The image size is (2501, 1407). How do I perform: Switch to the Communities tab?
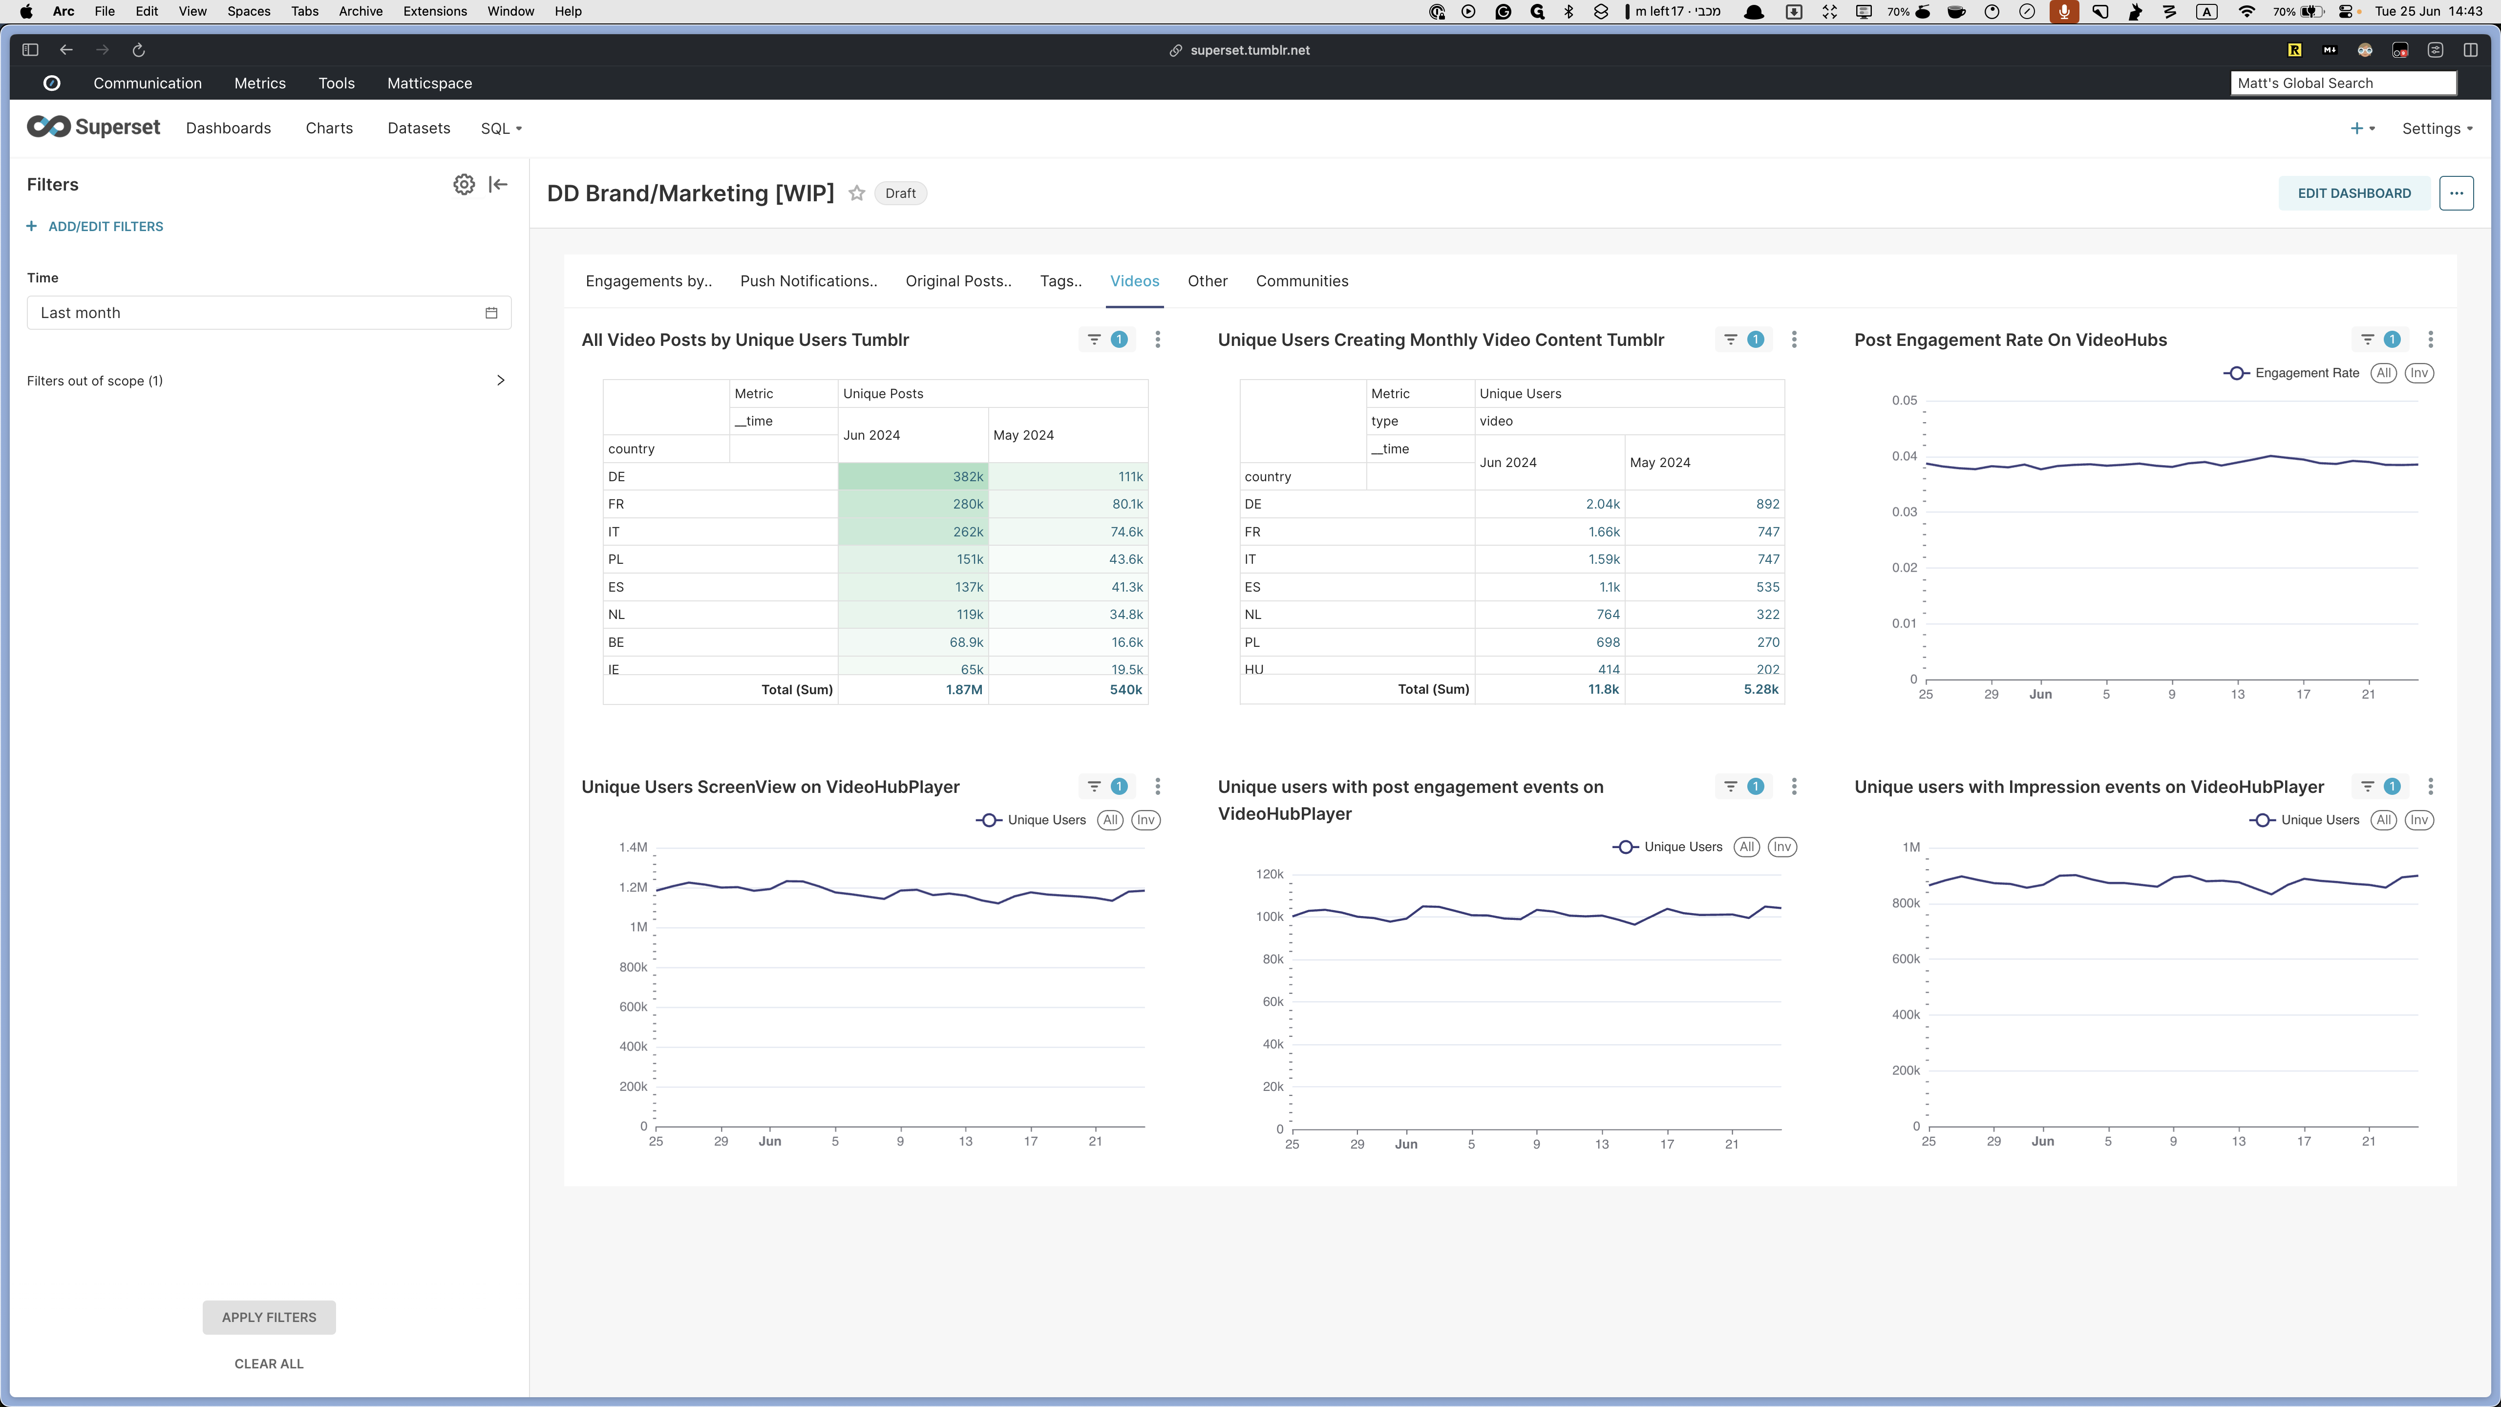(x=1301, y=281)
